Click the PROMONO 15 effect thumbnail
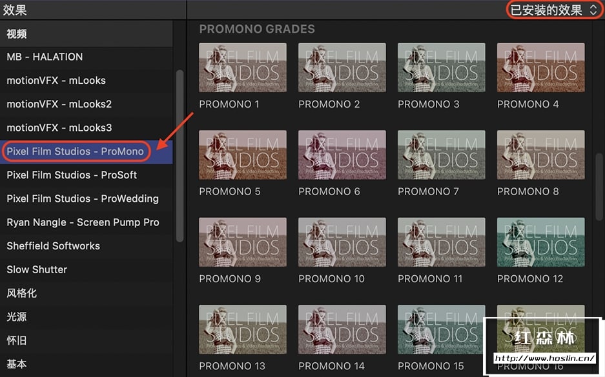 coord(442,330)
